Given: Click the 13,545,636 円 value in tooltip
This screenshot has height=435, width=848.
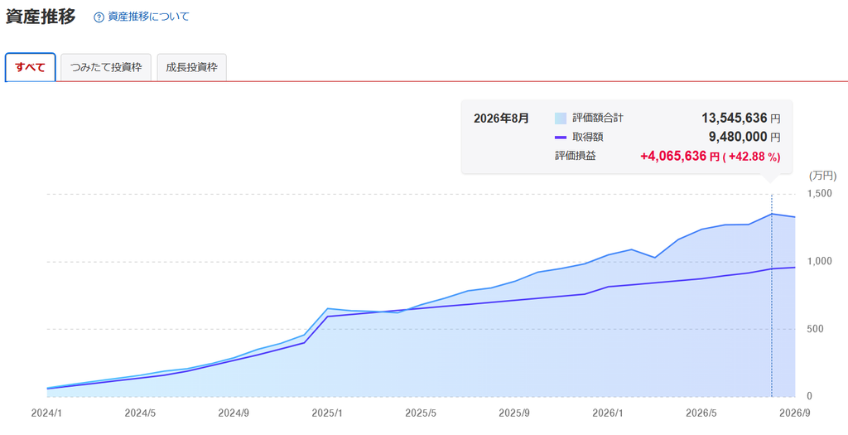Looking at the screenshot, I should [741, 118].
